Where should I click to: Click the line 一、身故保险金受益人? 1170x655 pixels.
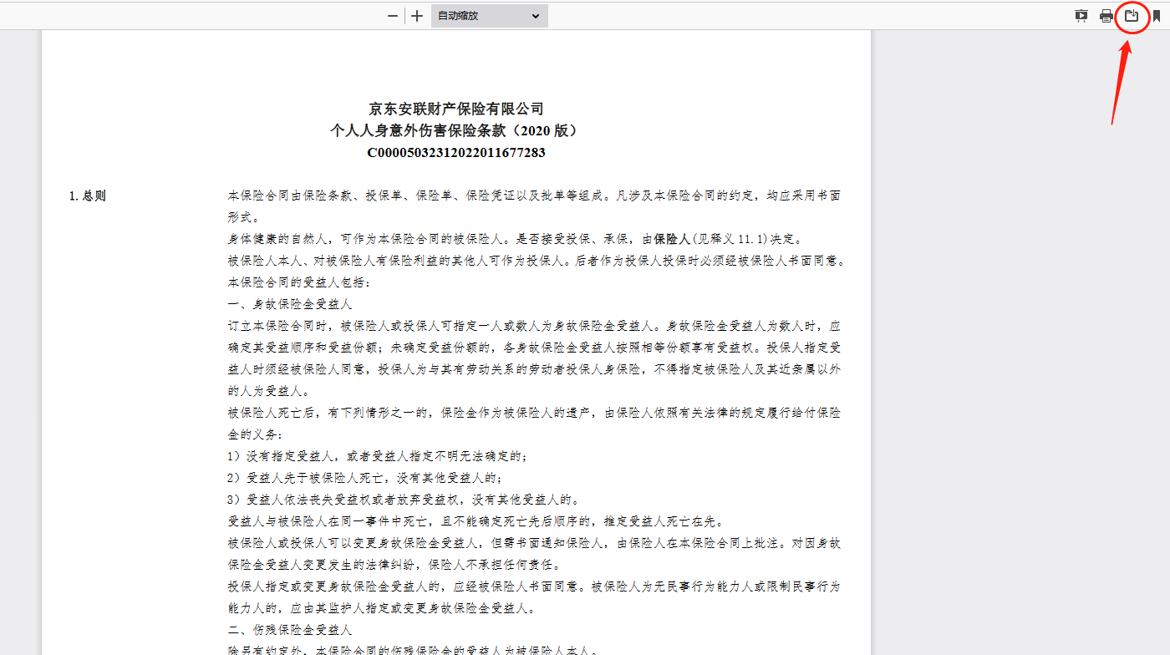[290, 304]
